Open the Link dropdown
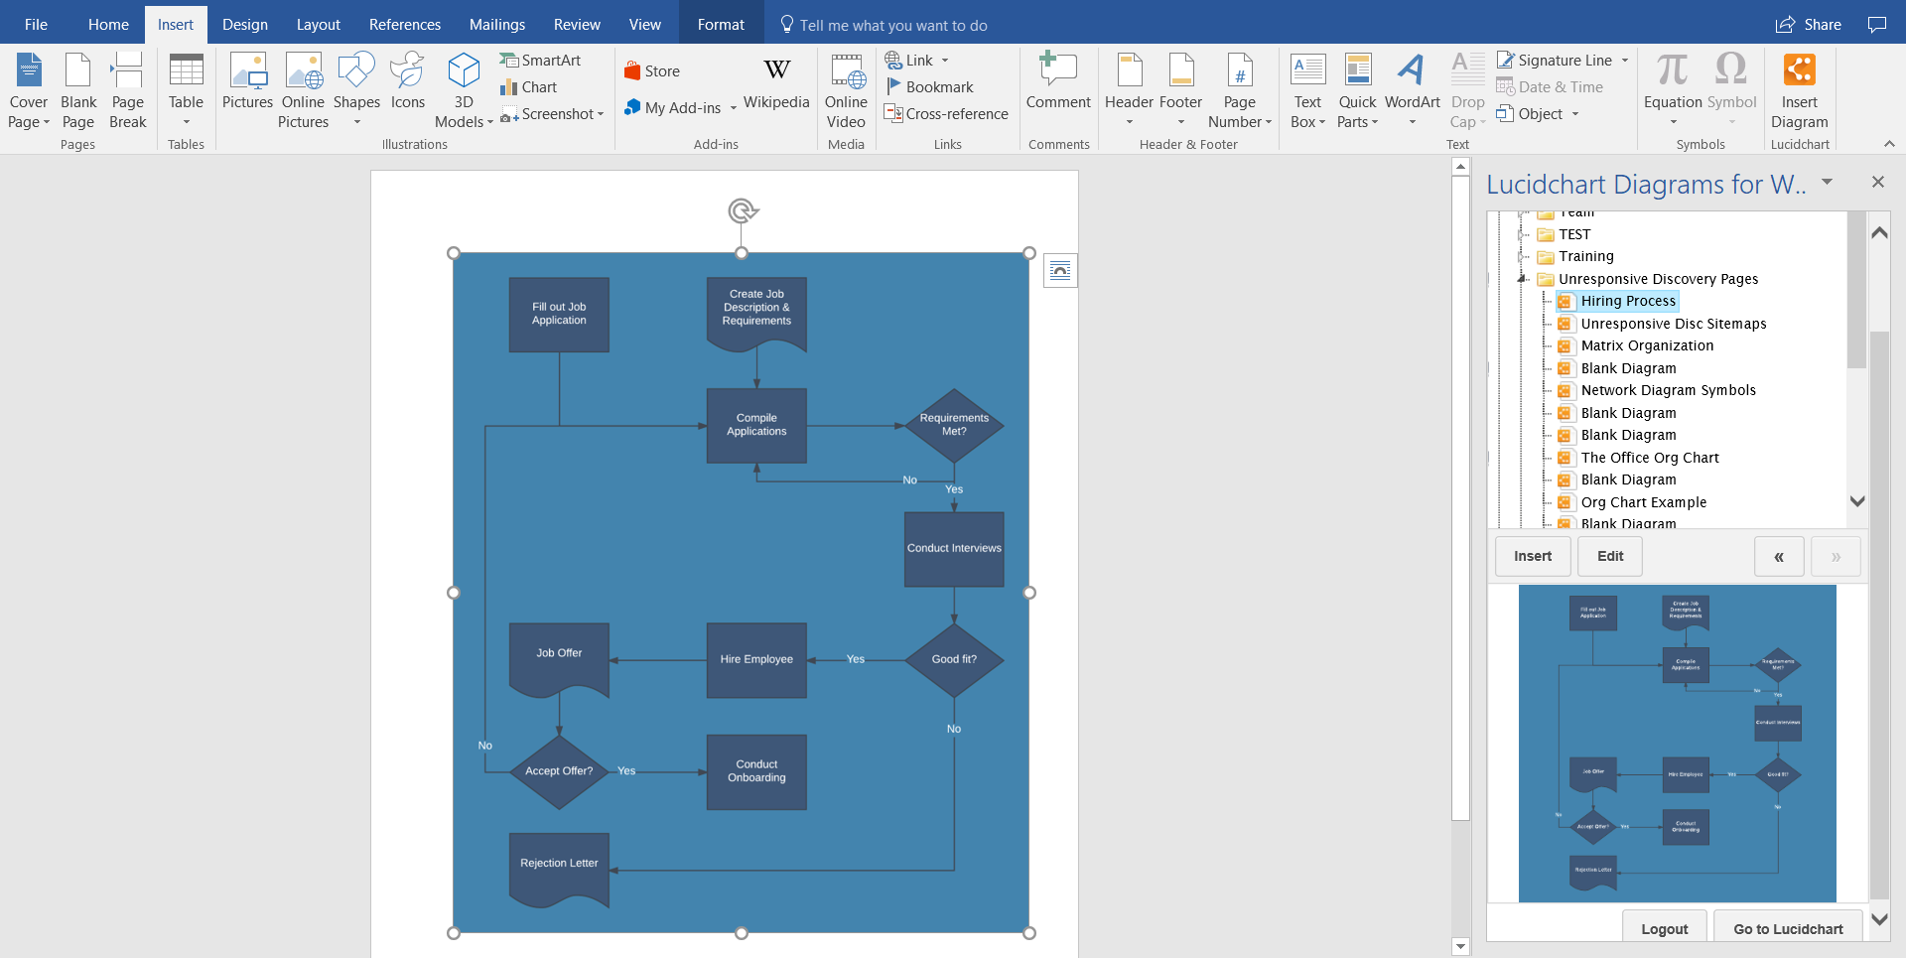 (945, 61)
